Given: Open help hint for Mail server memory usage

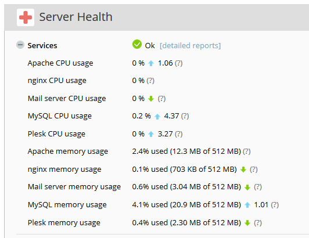Looking at the screenshot, I should [258, 187].
